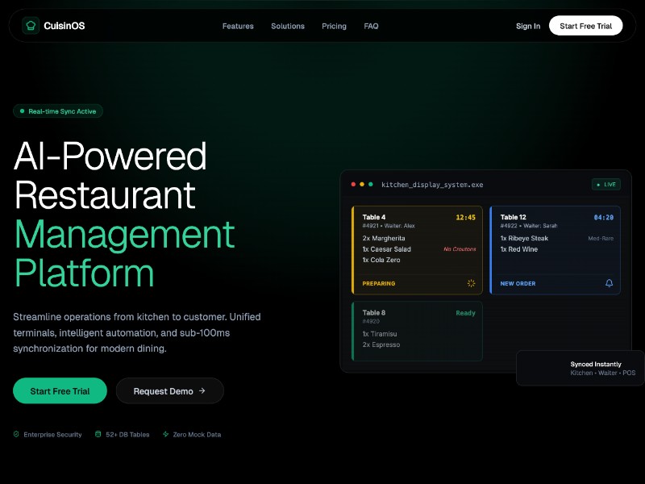This screenshot has width=645, height=484.
Task: Click the green dot in kitchen display titlebar
Action: tap(371, 185)
